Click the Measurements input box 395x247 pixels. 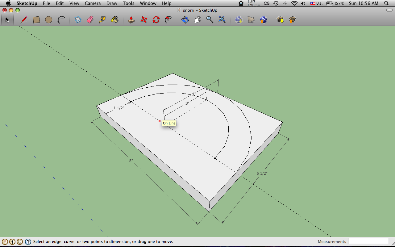368,241
